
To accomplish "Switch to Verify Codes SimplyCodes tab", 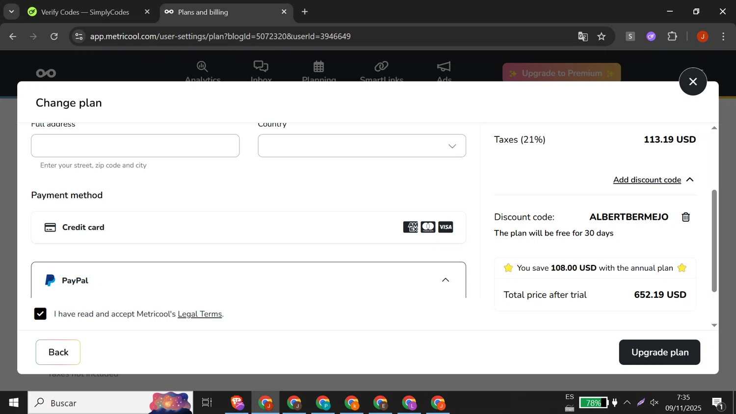I will click(85, 12).
